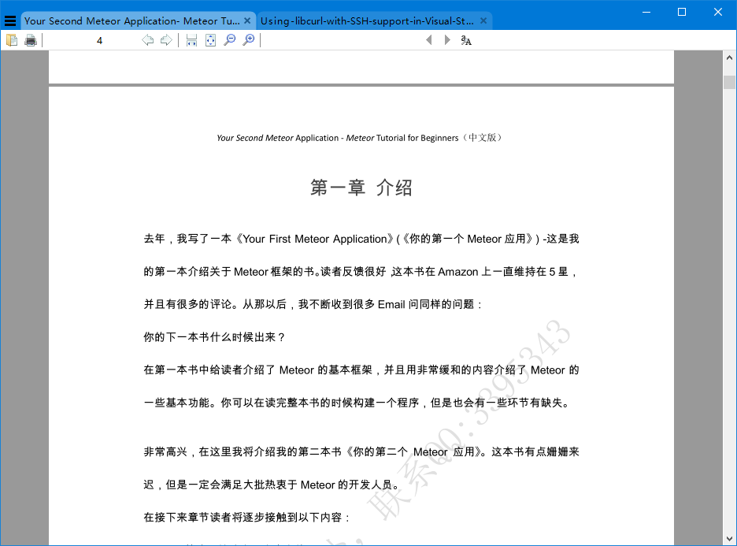737x546 pixels.
Task: Close the Using-libcurl-with-SSH-support tab
Action: pyautogui.click(x=483, y=20)
